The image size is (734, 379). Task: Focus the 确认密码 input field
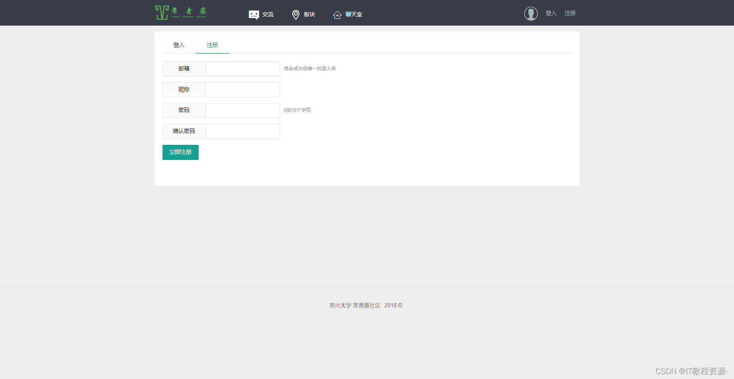click(x=243, y=131)
